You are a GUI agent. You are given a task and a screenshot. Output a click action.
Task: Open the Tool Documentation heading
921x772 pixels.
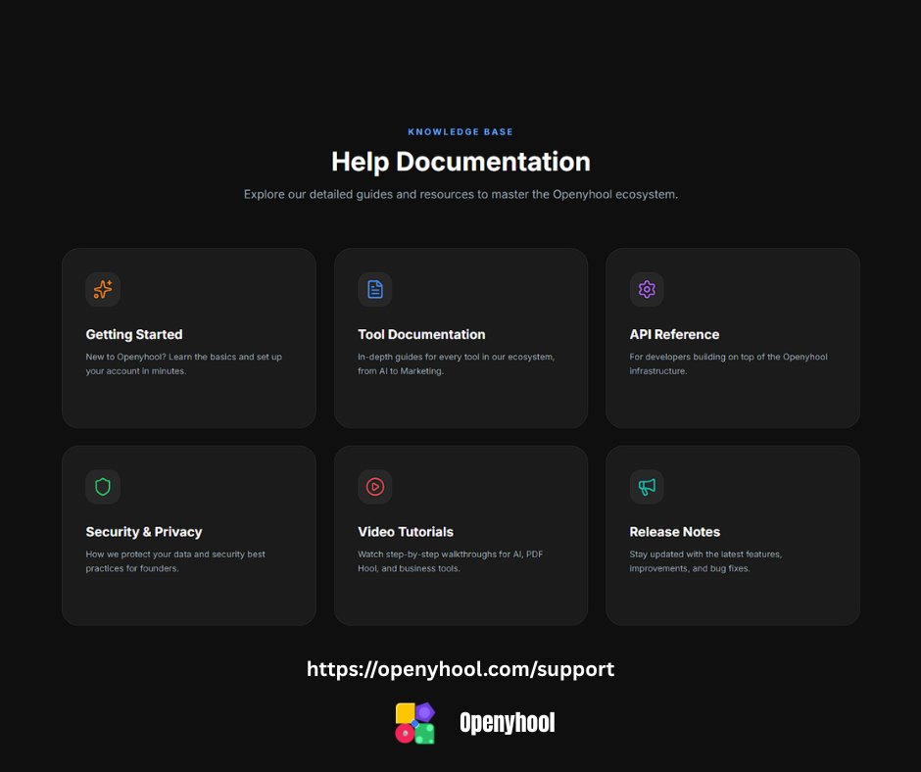[421, 334]
